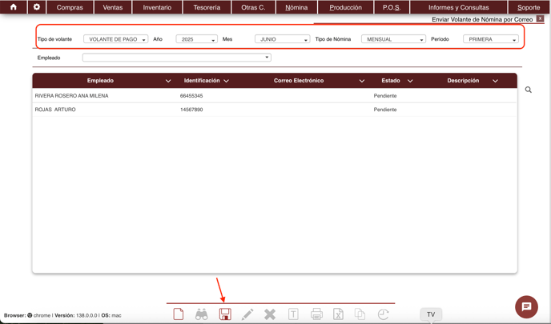Open the Compras menu

pos(70,7)
